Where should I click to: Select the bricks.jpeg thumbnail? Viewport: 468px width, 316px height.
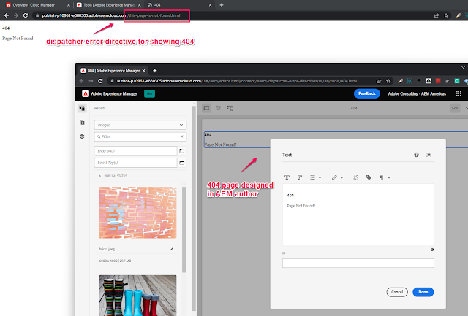pyautogui.click(x=137, y=212)
